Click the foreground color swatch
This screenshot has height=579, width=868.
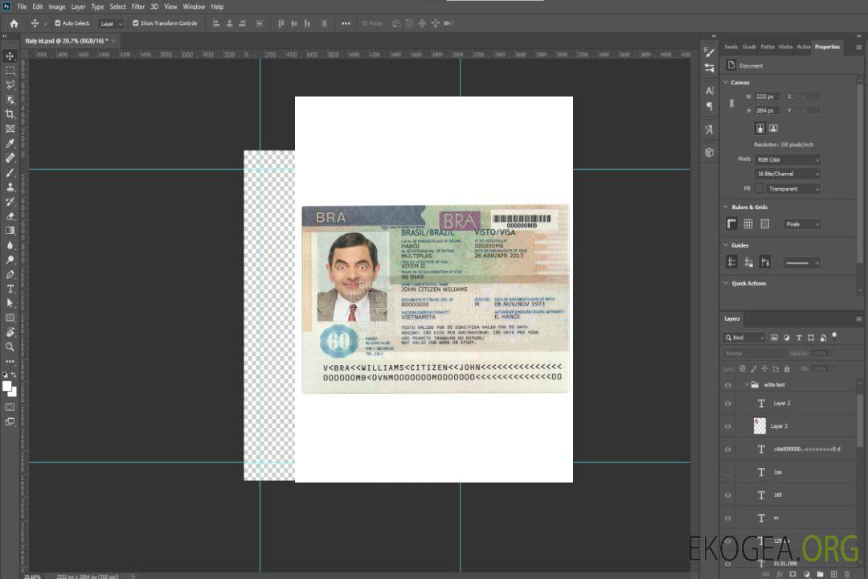click(6, 386)
